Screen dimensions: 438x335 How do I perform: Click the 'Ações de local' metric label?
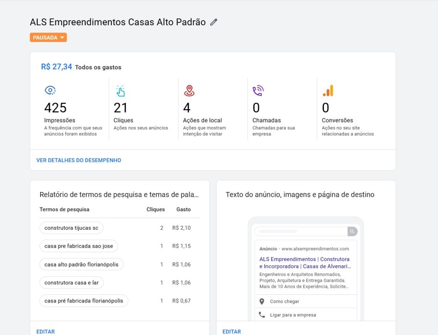tap(202, 120)
